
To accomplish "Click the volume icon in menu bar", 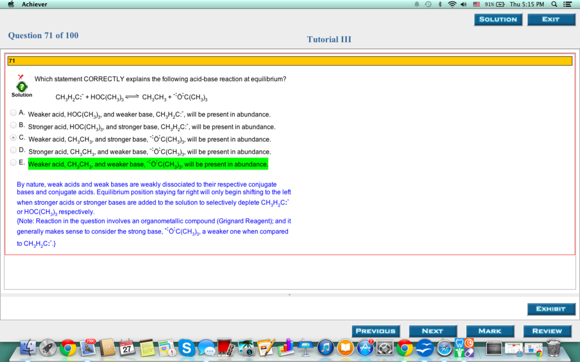I will pyautogui.click(x=463, y=5).
